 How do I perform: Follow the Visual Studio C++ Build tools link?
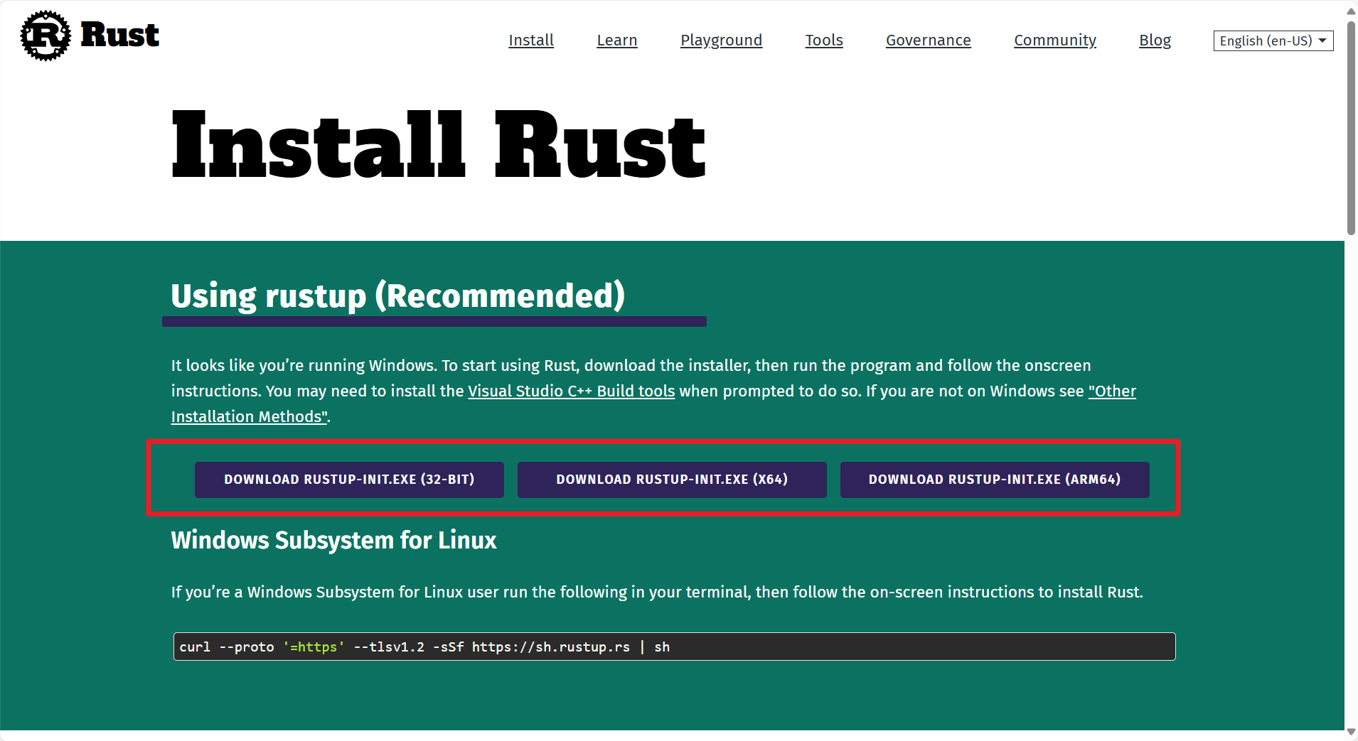[x=571, y=391]
